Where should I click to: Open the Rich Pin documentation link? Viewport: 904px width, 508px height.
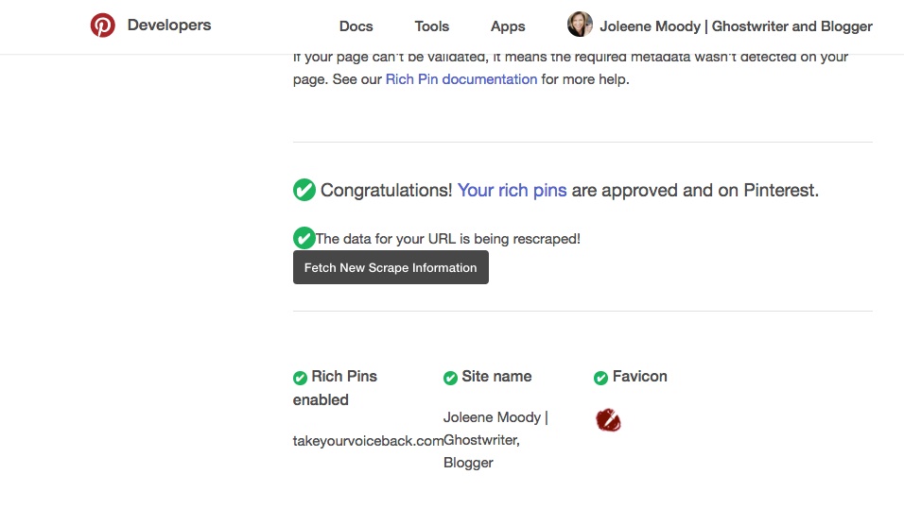(461, 79)
